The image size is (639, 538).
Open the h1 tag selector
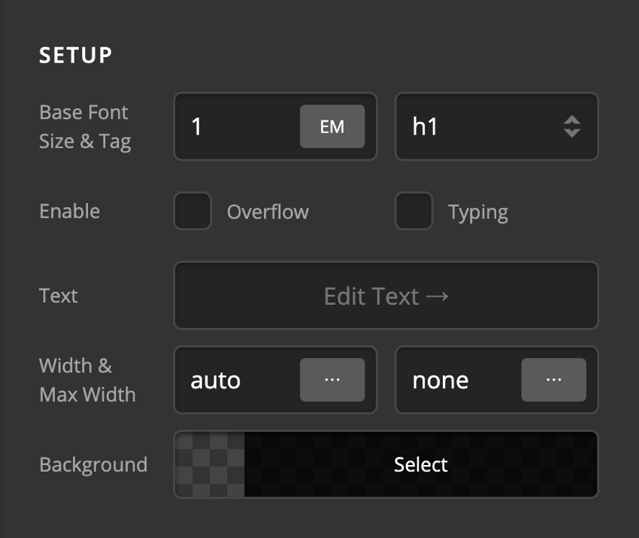click(x=496, y=126)
